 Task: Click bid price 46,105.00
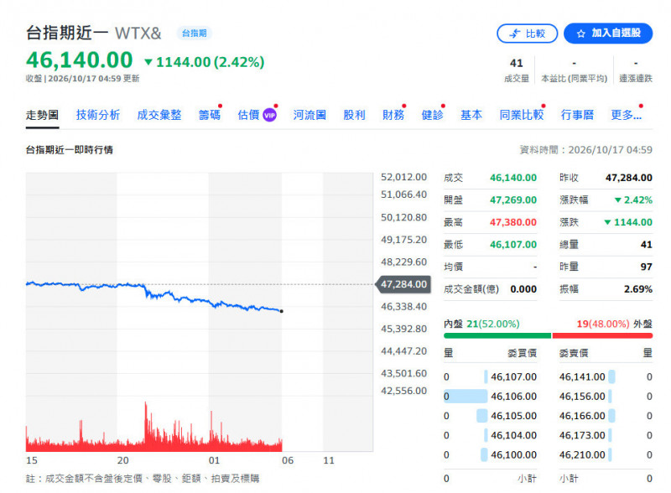pyautogui.click(x=513, y=416)
